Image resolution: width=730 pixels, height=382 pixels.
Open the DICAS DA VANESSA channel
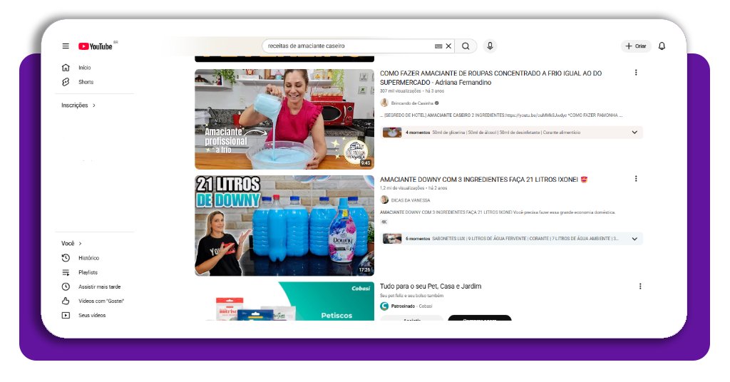tap(411, 200)
